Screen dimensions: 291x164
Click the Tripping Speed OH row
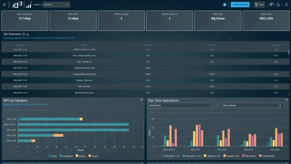[145, 68]
